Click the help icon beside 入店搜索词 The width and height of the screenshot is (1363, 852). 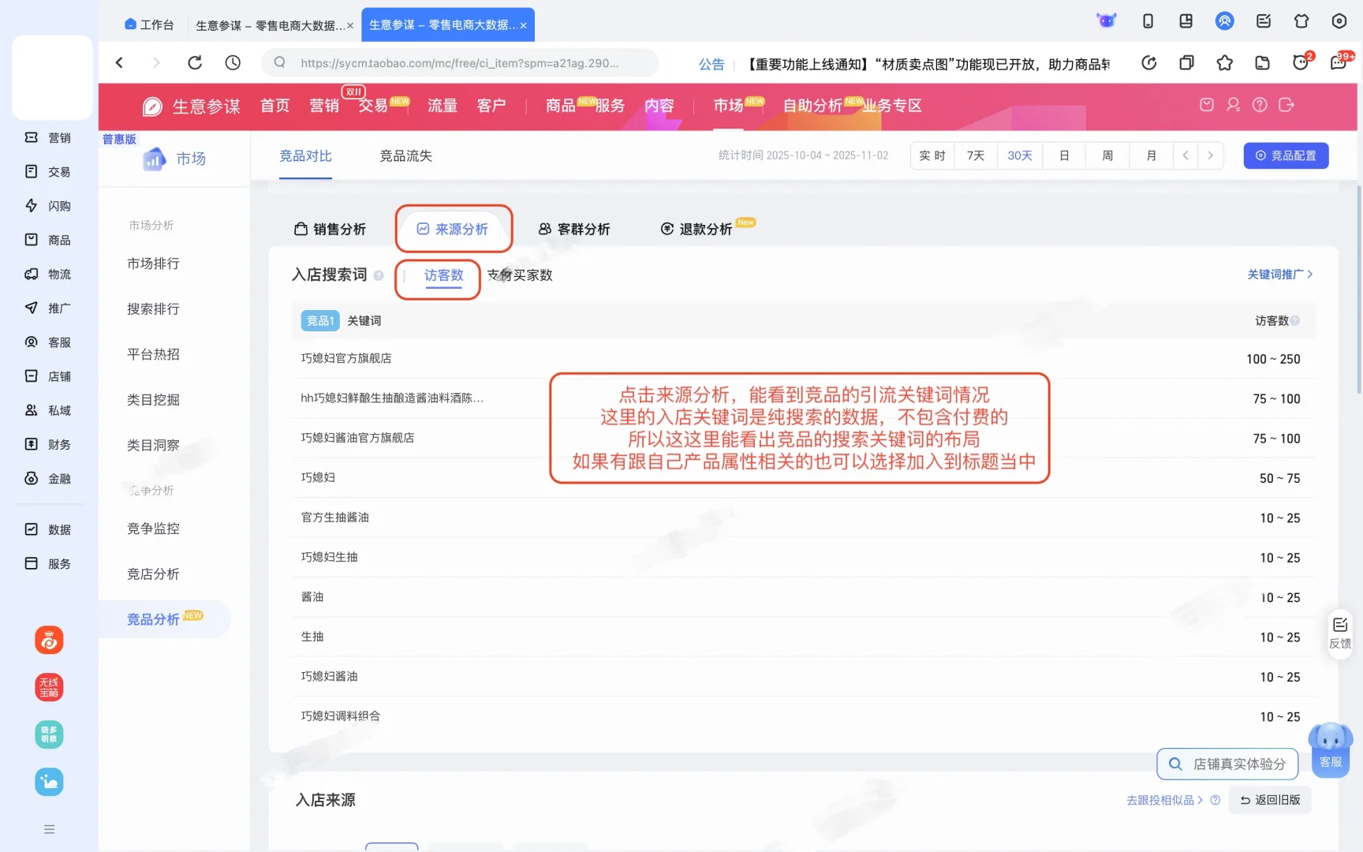click(x=379, y=275)
